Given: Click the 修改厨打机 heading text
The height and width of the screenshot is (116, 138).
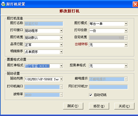Looking at the screenshot, I should (x=70, y=11).
